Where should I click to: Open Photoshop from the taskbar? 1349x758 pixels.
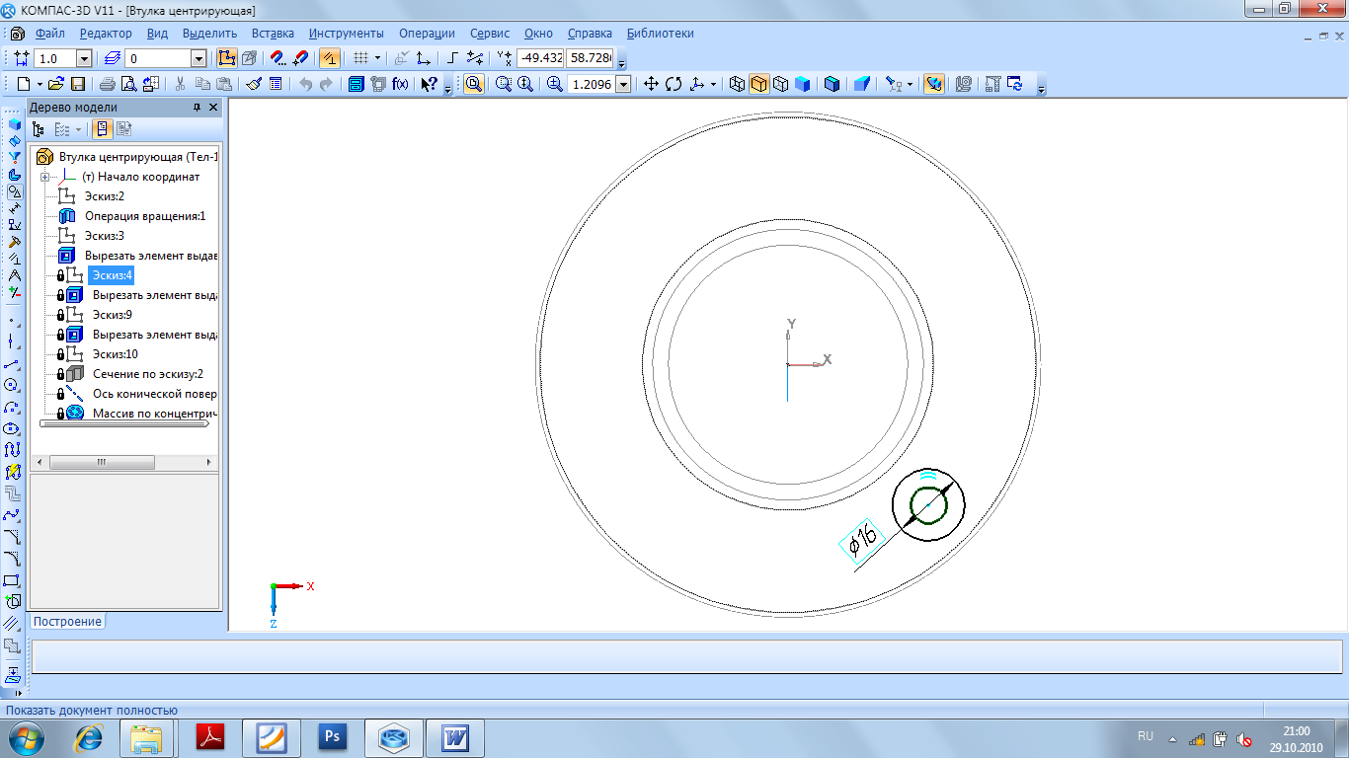click(333, 737)
